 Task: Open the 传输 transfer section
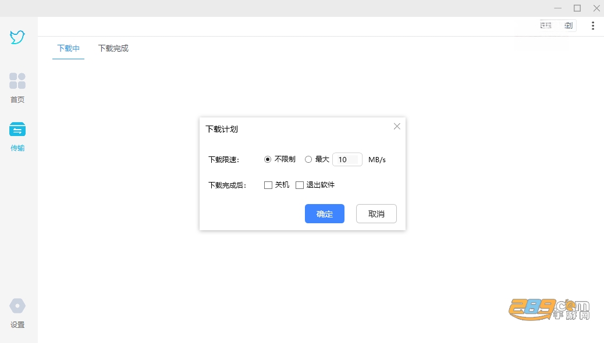pos(17,137)
